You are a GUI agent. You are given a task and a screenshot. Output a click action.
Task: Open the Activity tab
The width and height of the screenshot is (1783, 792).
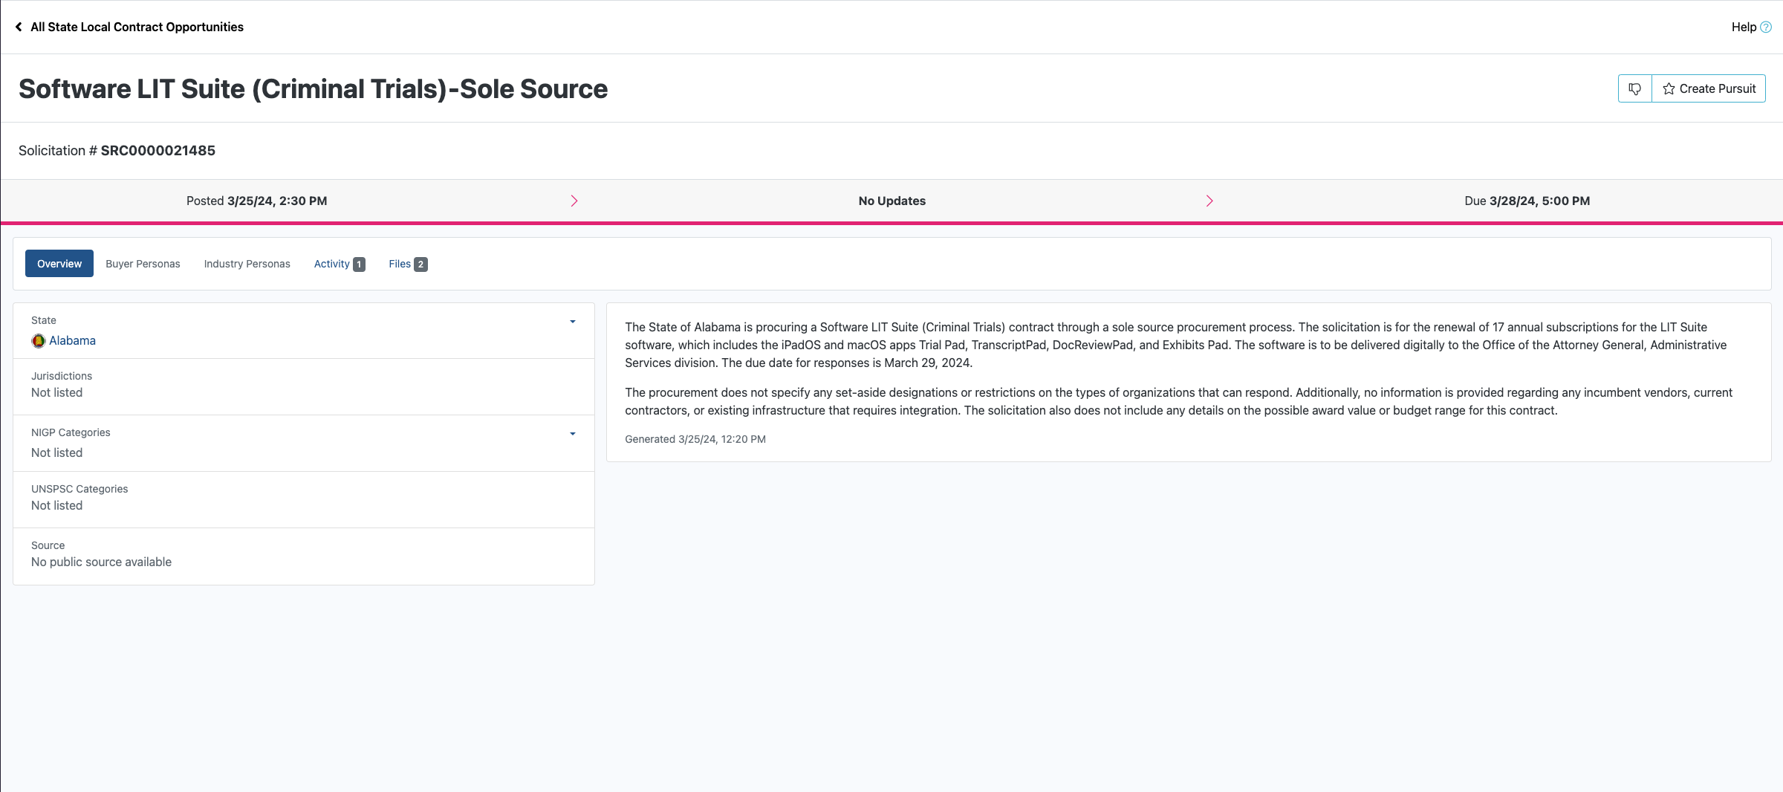[339, 264]
